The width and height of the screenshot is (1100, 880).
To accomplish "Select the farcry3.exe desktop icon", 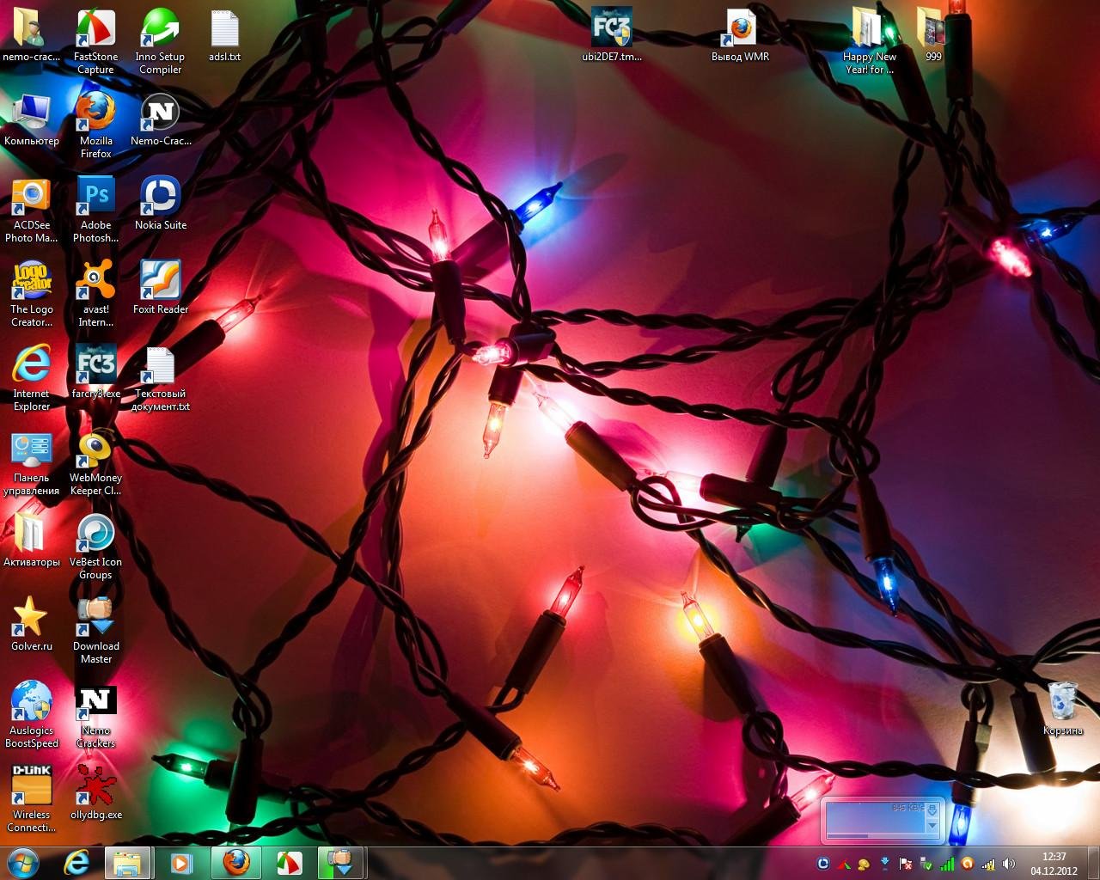I will tap(95, 373).
